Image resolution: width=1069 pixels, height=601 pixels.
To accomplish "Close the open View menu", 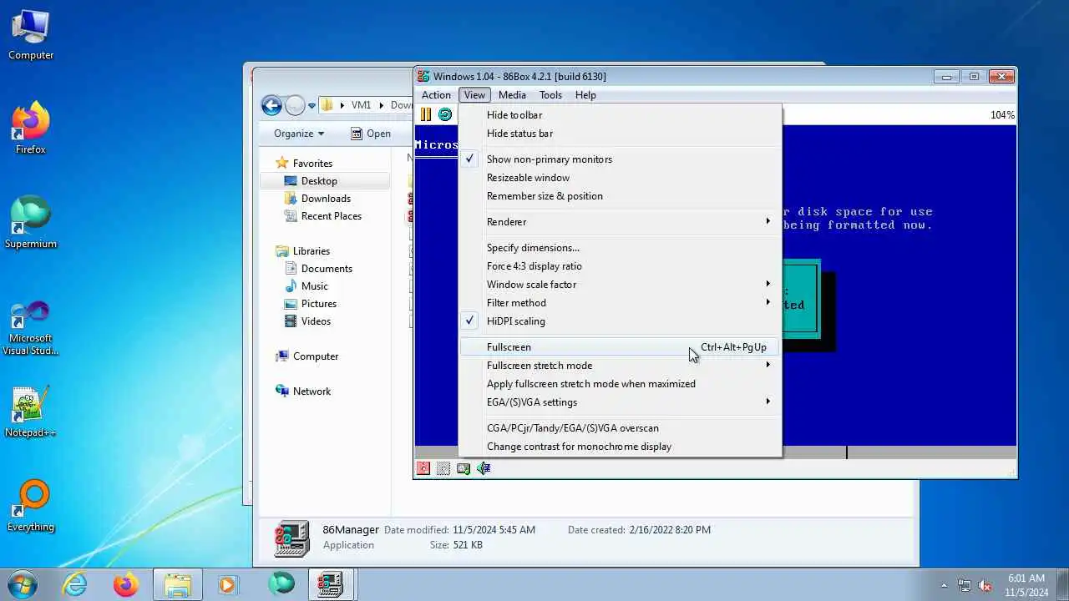I will pyautogui.click(x=474, y=95).
